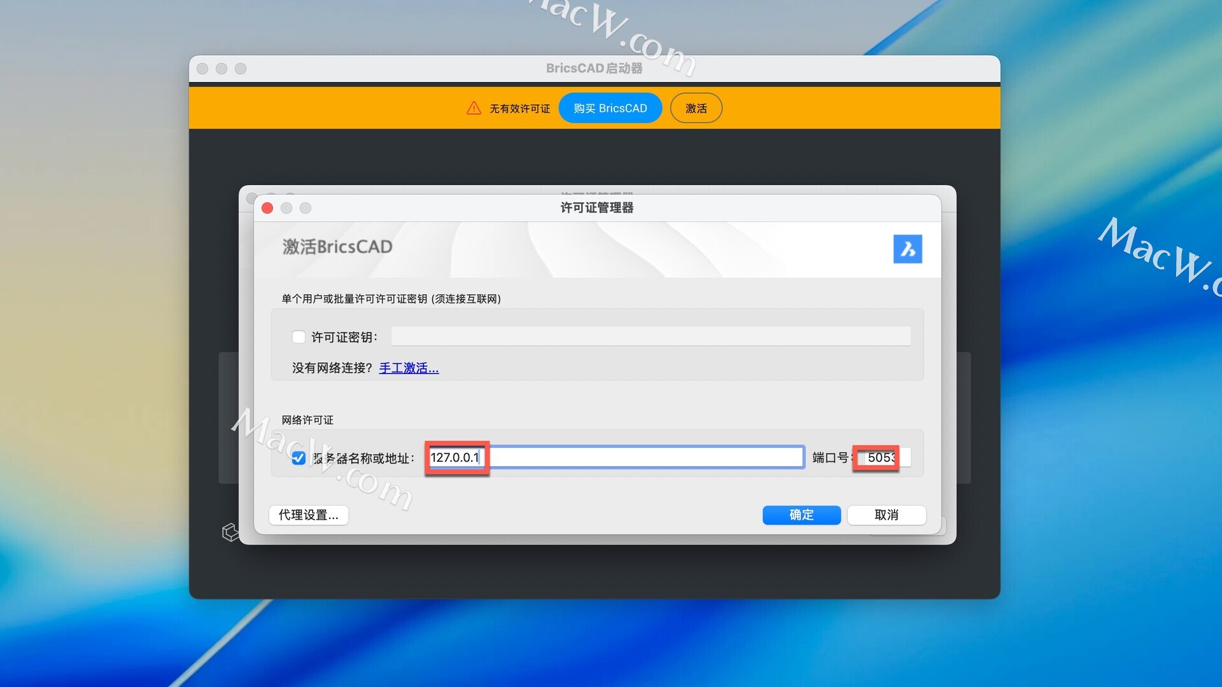Click the zoom button of BricsCAD启动器 window
The image size is (1222, 687).
pos(241,69)
